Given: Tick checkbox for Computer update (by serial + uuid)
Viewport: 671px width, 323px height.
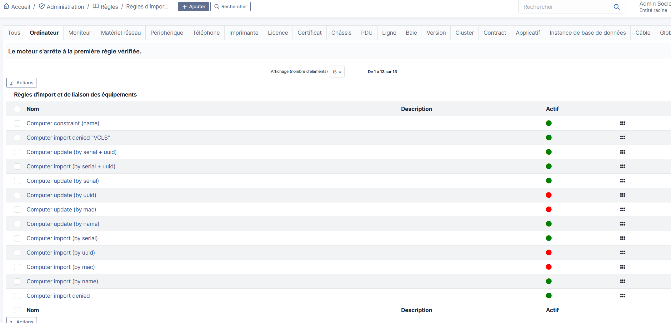Looking at the screenshot, I should 17,152.
